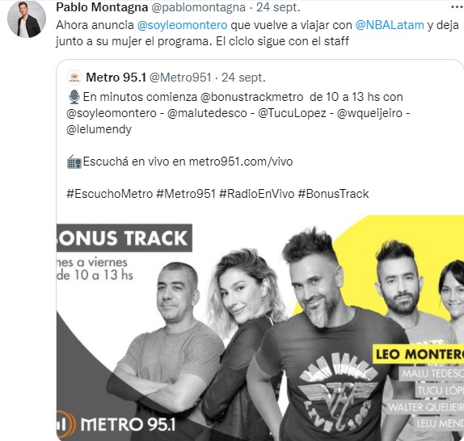
Task: Click the Metro 95.1 logo in the image
Action: coord(116,425)
